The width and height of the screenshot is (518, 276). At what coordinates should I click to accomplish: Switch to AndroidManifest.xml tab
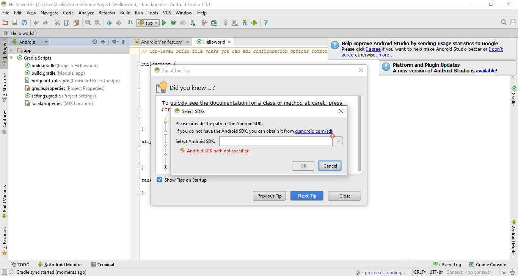[161, 42]
